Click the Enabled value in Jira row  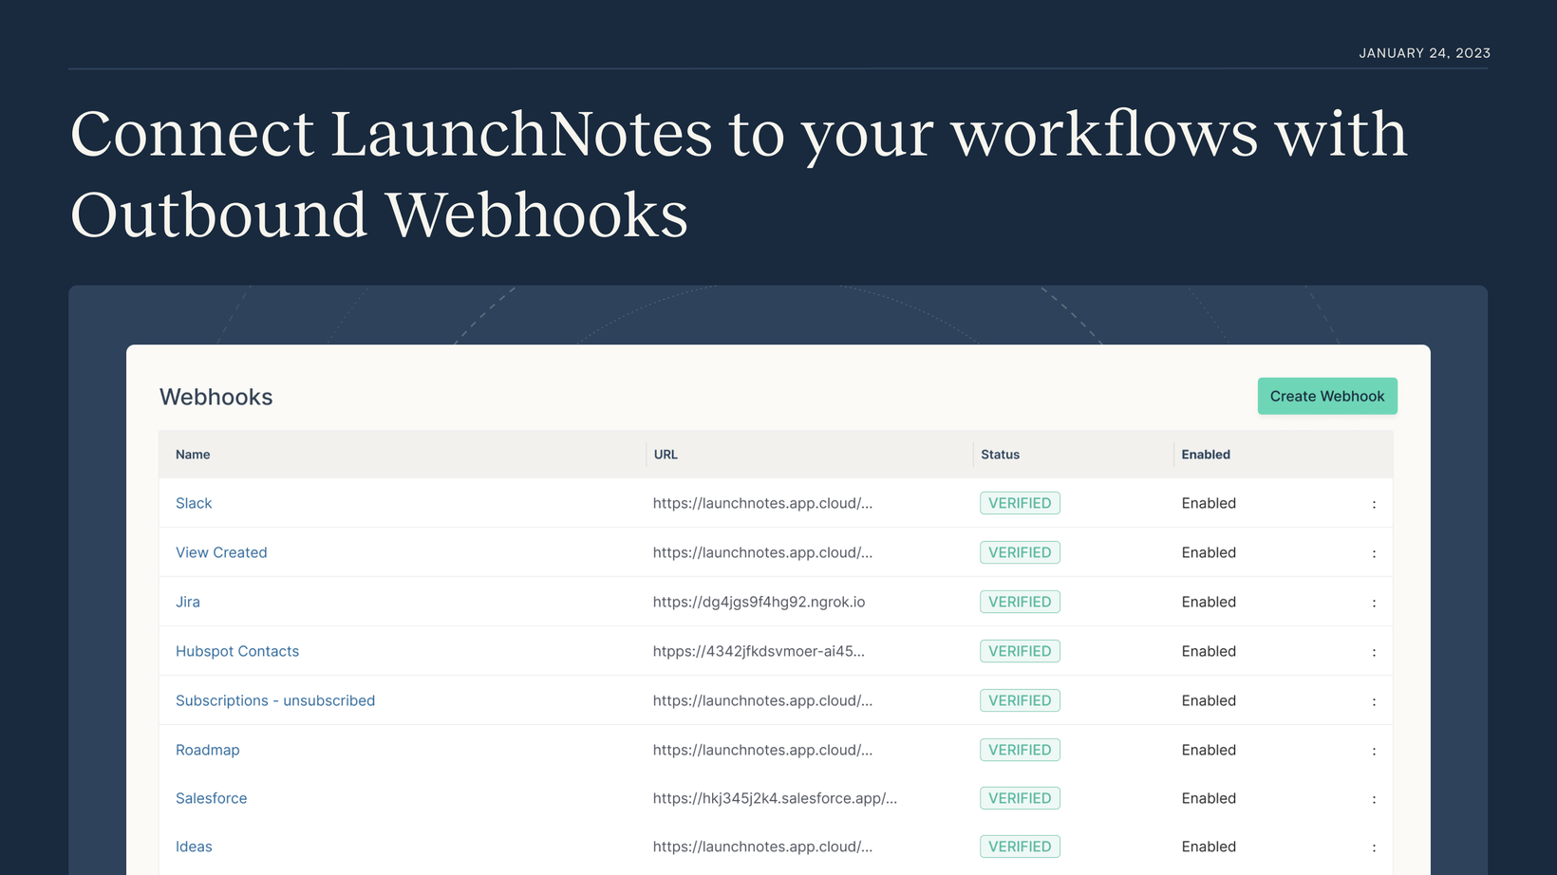pyautogui.click(x=1209, y=602)
